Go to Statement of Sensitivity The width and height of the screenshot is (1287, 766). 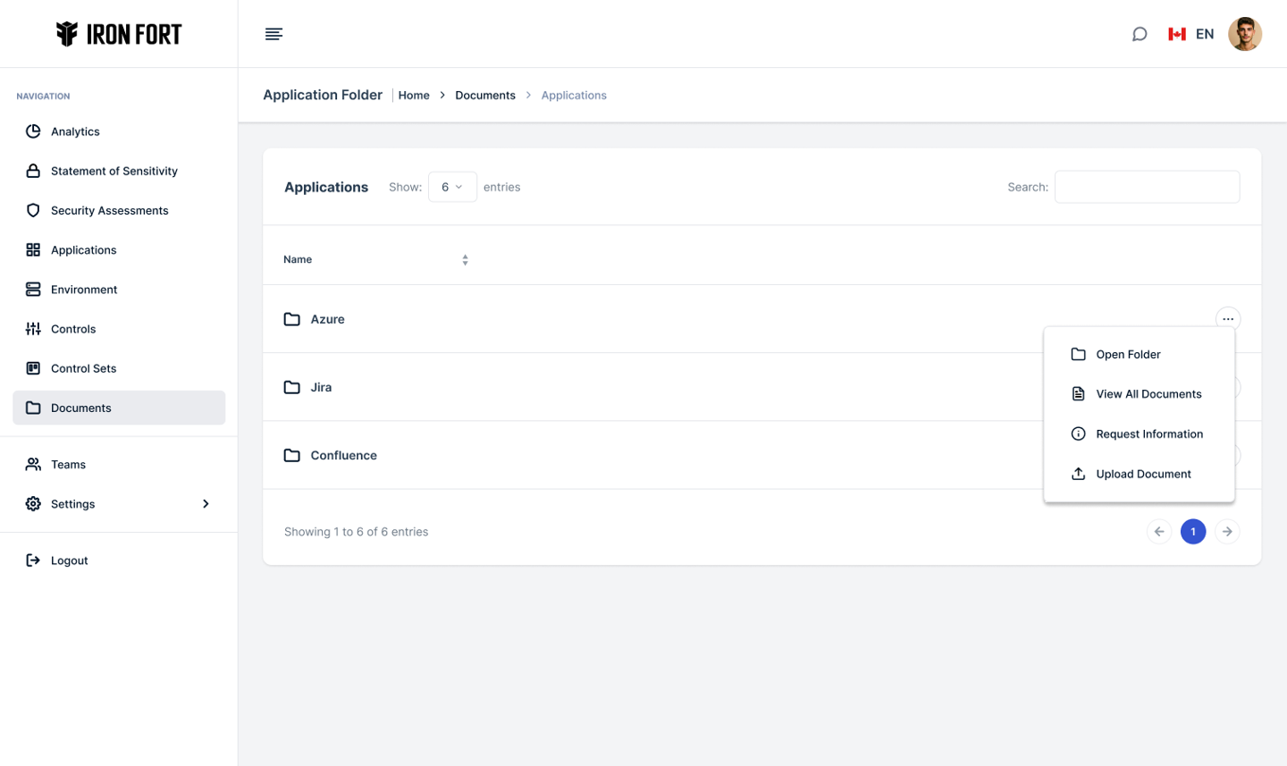[x=114, y=171]
